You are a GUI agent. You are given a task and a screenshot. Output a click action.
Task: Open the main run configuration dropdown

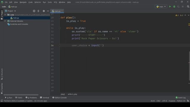[161, 7]
